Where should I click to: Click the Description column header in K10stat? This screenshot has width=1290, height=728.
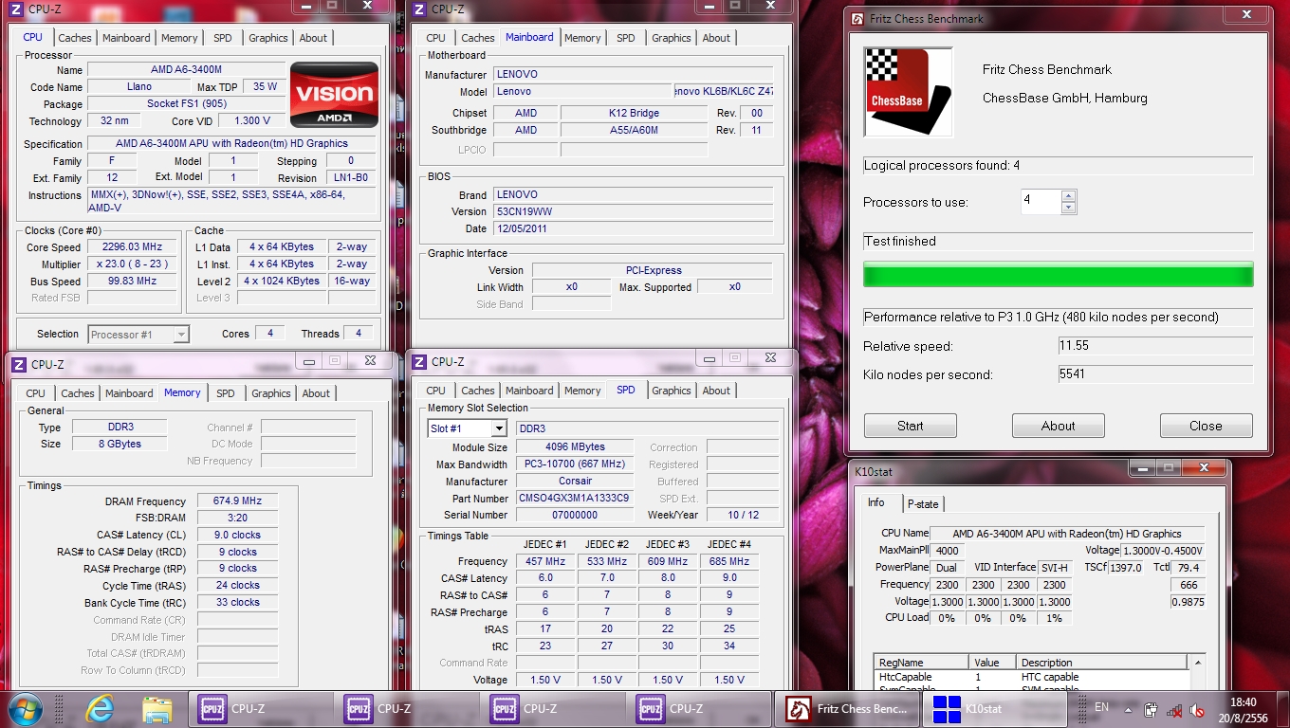[x=1101, y=663]
